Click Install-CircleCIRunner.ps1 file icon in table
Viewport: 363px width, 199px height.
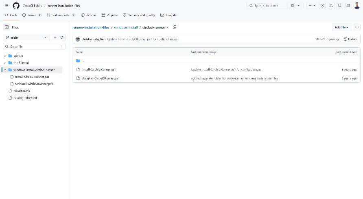point(78,69)
